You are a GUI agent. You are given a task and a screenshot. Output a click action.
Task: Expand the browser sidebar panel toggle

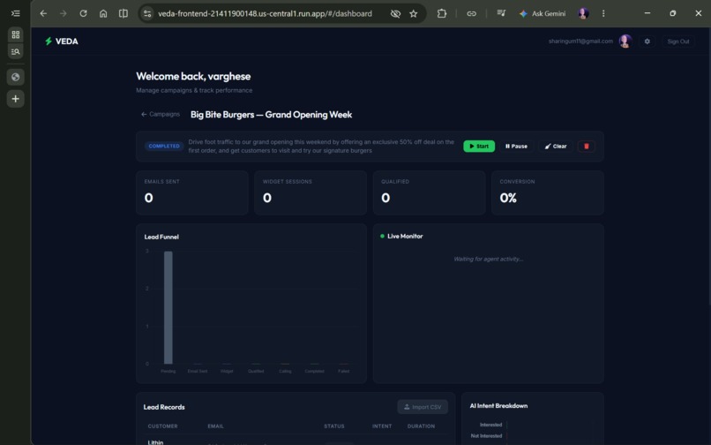tap(15, 13)
